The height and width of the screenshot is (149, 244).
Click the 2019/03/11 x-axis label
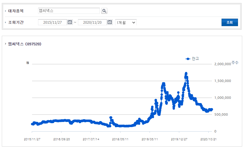click(x=150, y=139)
